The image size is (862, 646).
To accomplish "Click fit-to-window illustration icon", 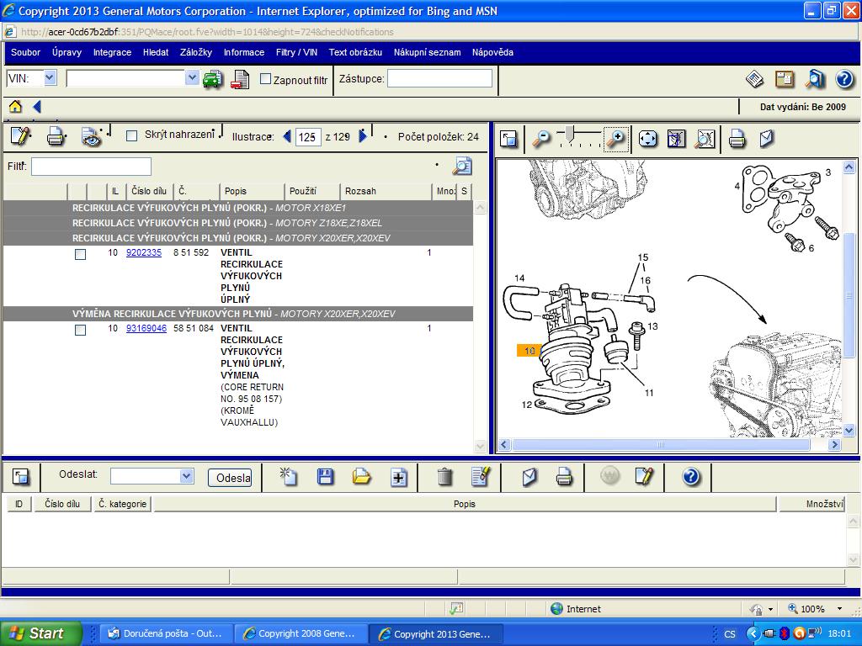I will tap(647, 139).
